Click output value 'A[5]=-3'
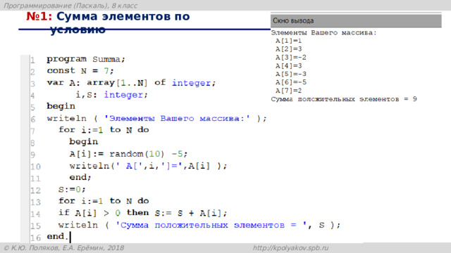 coord(291,74)
